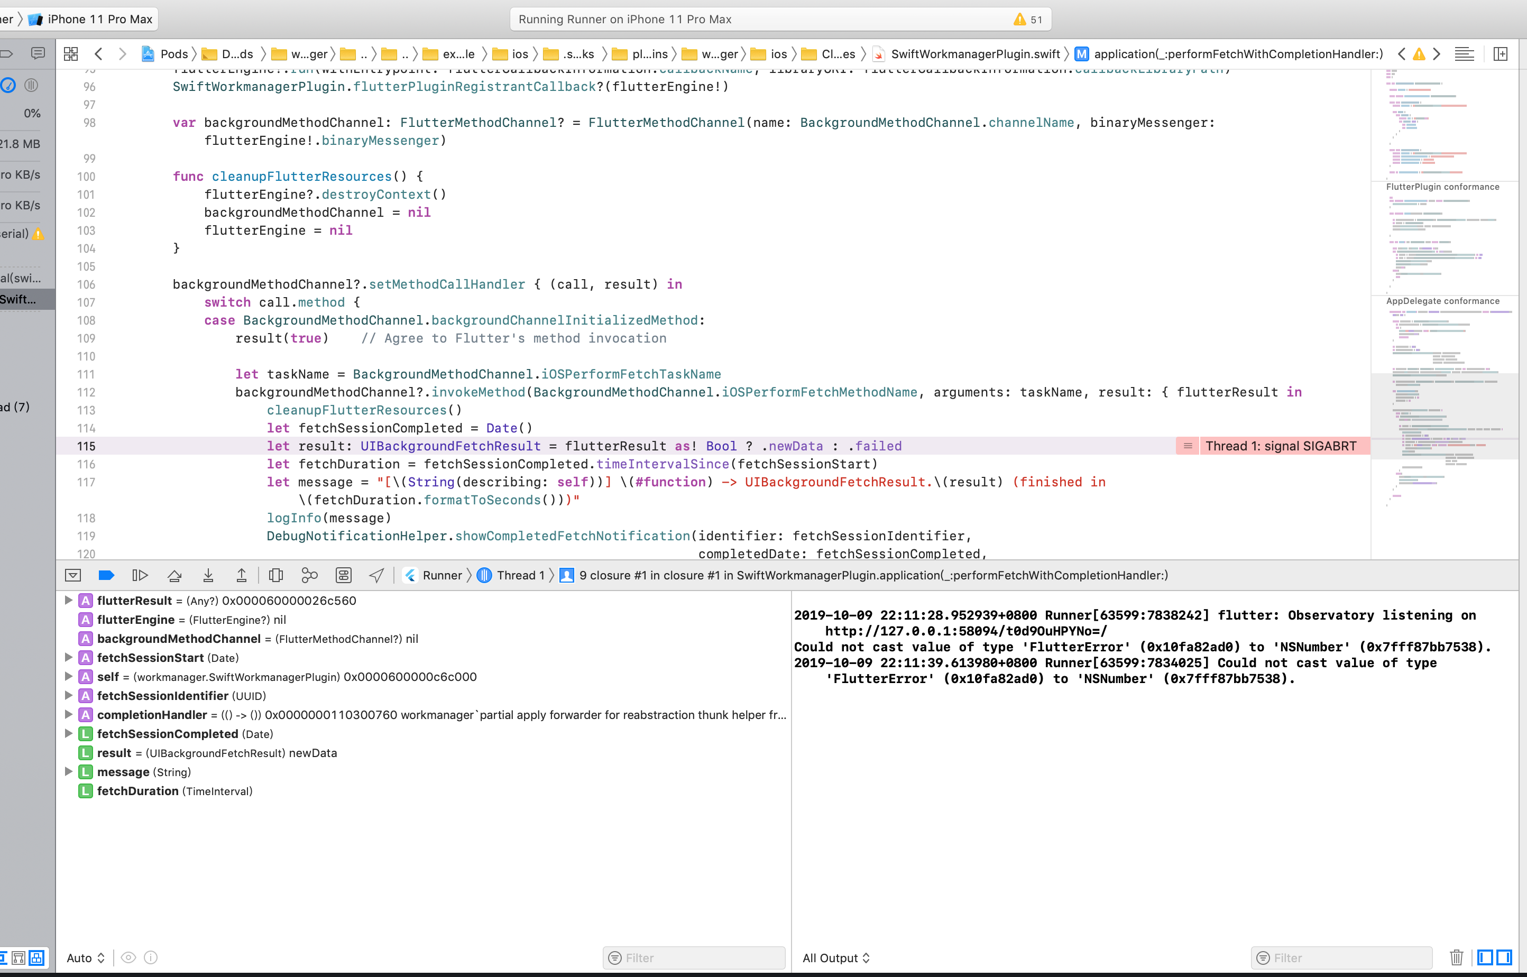
Task: Click the Thread 1: signal SIGABRT annotation
Action: (x=1282, y=446)
